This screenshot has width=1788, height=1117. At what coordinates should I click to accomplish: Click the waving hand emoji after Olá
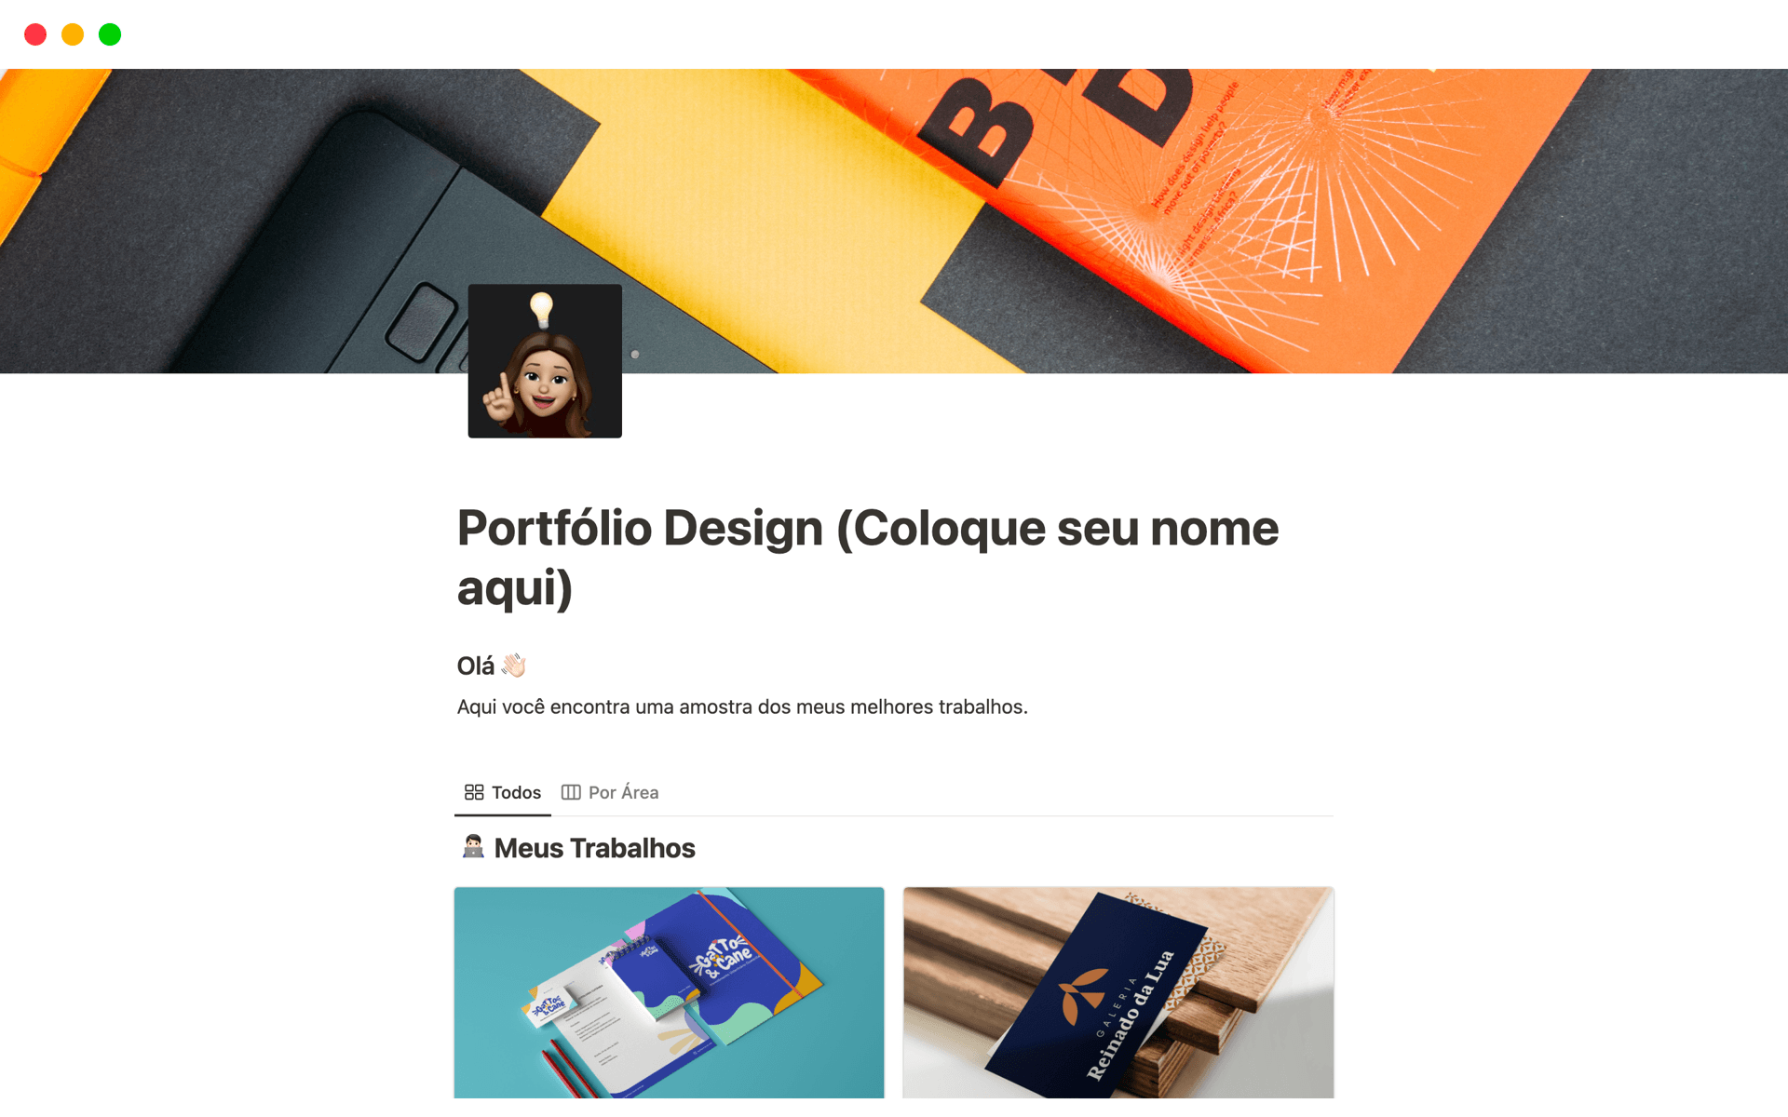514,666
